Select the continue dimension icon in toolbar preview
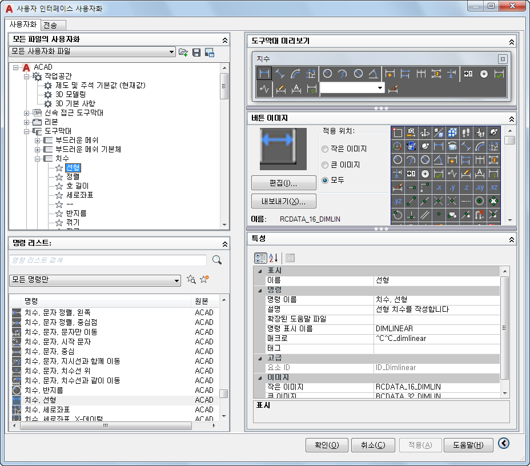Viewport: 530px width, 466px height. point(421,73)
